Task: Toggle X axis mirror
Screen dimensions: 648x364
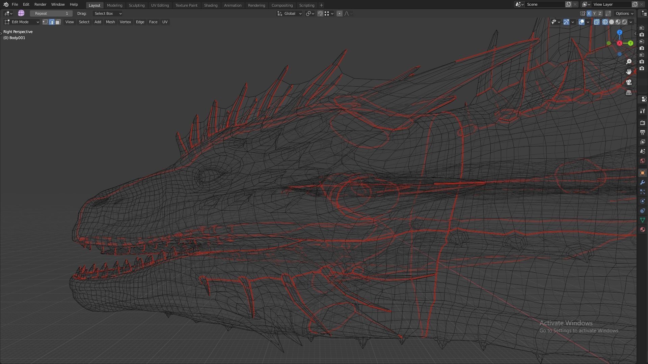Action: point(589,13)
